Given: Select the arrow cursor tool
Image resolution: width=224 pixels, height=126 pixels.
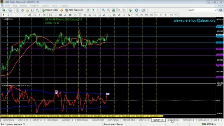Looking at the screenshot, I should (x=3, y=15).
